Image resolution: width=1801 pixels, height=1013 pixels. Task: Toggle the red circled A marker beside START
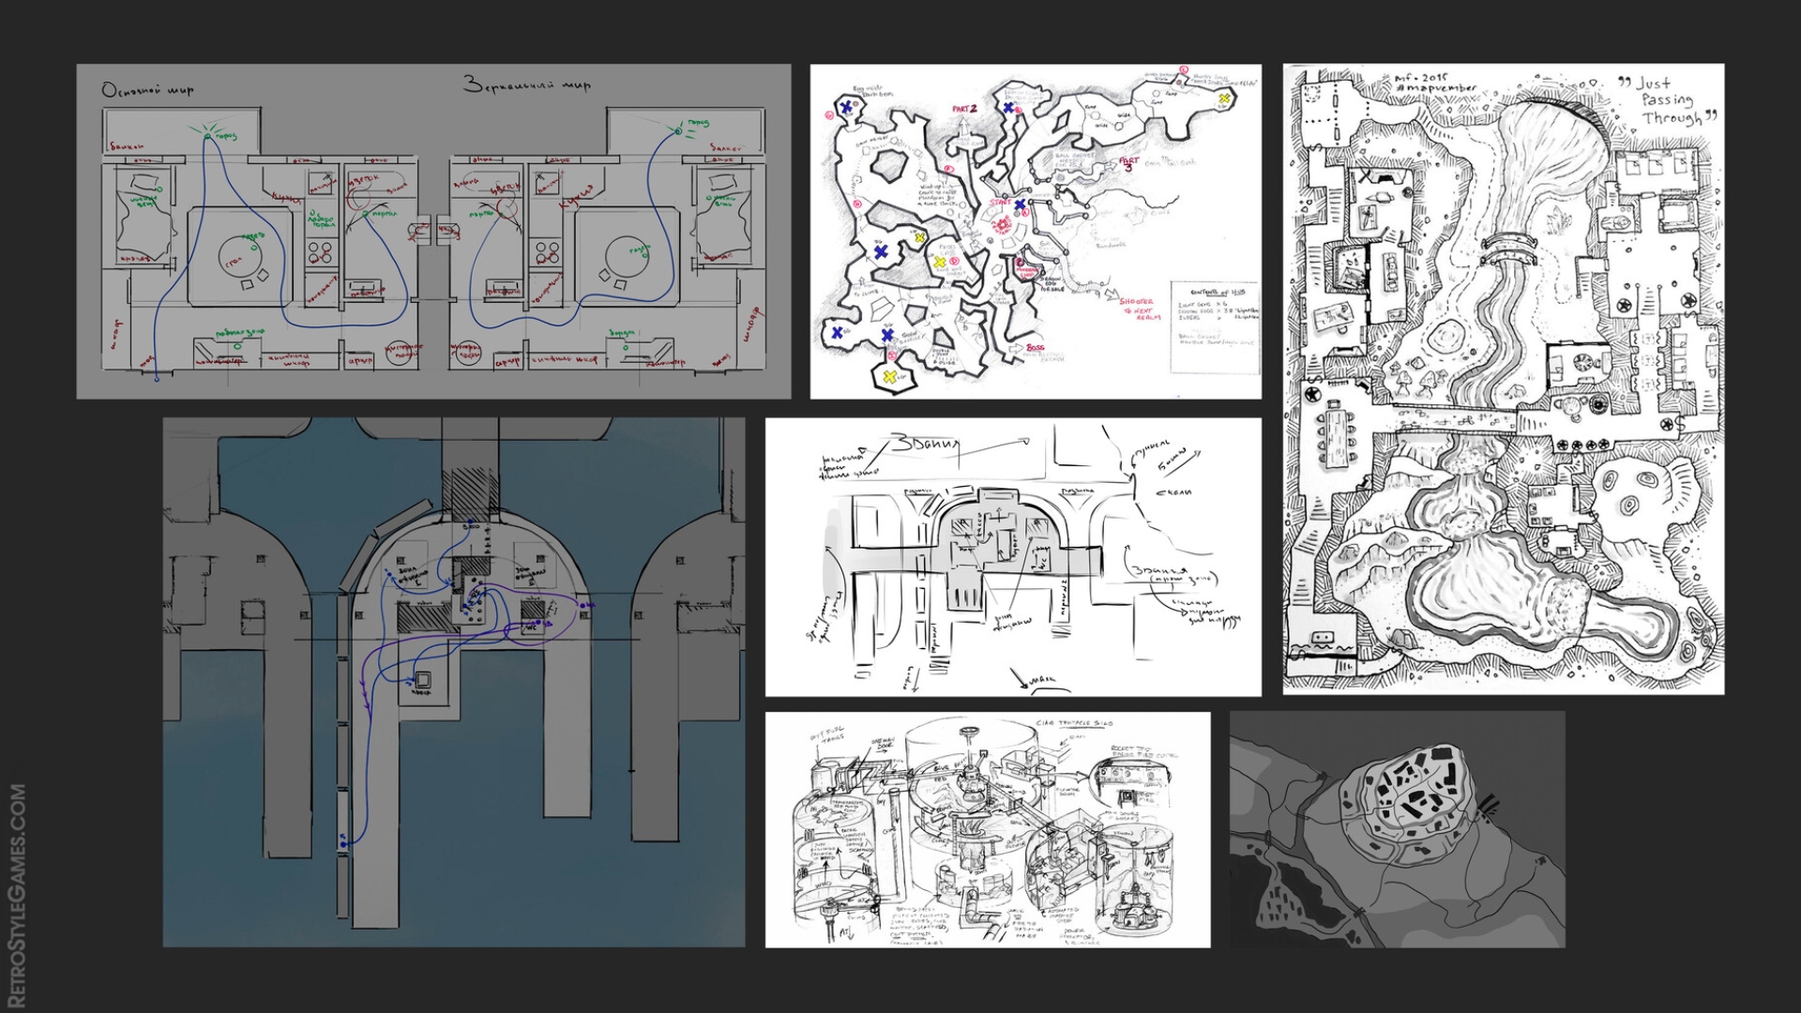1024,214
